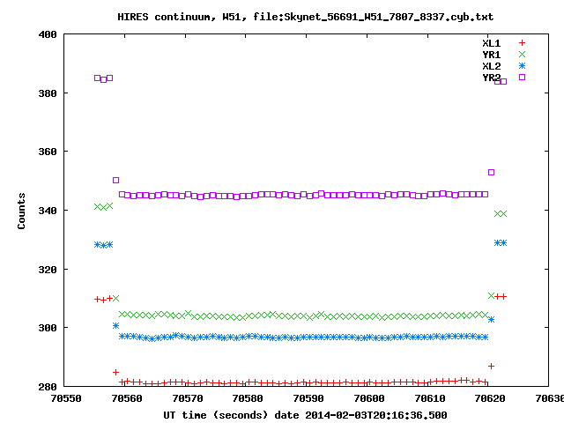Viewport: 564px width, 423px height.
Task: Click the x-axis value 70600
Action: point(369,398)
